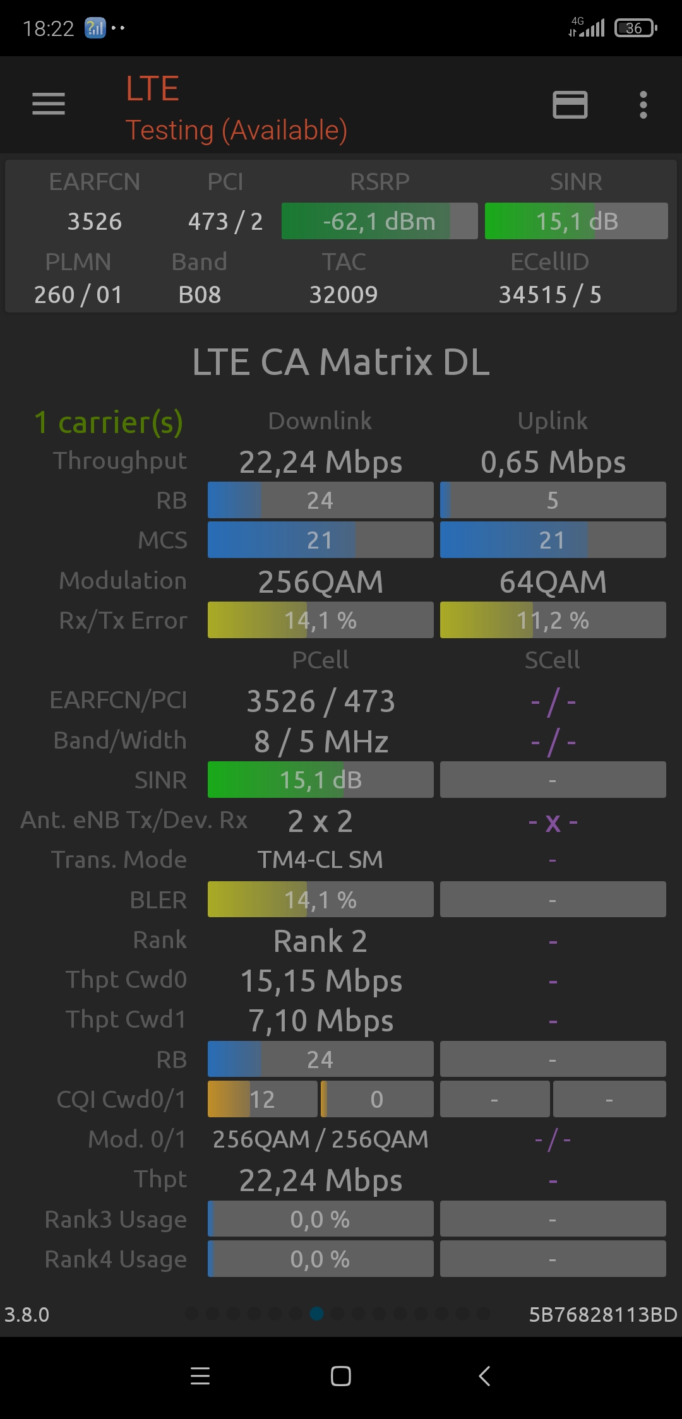Open the hamburger navigation menu
This screenshot has width=682, height=1419.
point(49,104)
